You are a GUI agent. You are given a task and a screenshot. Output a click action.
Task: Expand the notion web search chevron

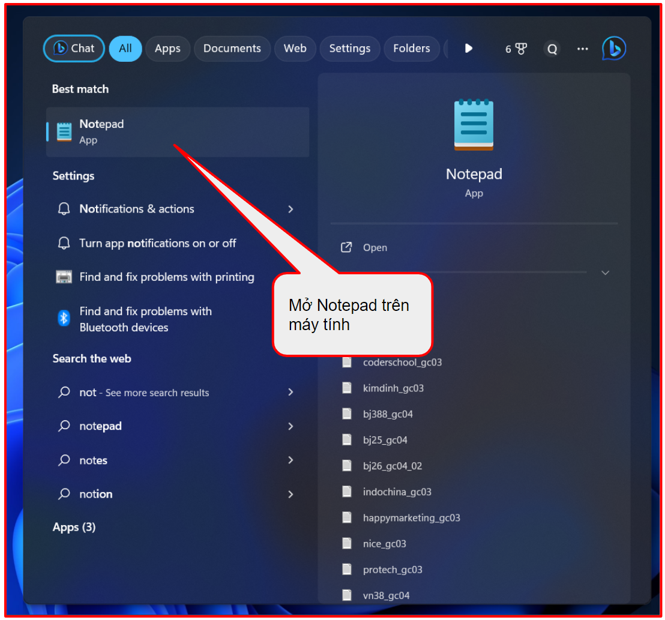(290, 494)
